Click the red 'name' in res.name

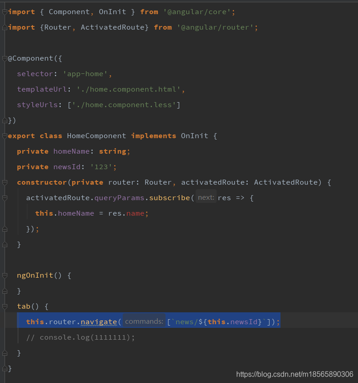tap(135, 213)
